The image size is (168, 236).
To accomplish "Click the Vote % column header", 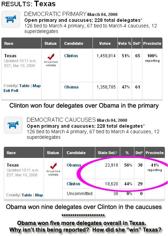I will pos(125,43).
